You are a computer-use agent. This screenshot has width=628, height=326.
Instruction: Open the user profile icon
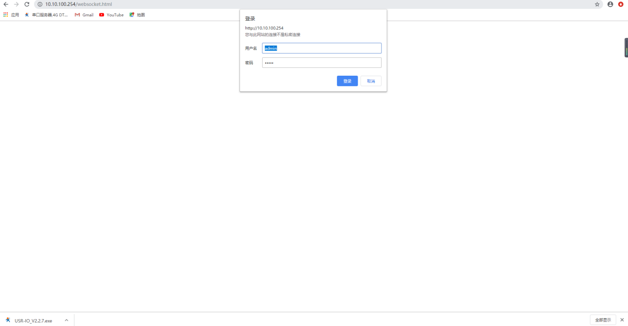click(610, 4)
